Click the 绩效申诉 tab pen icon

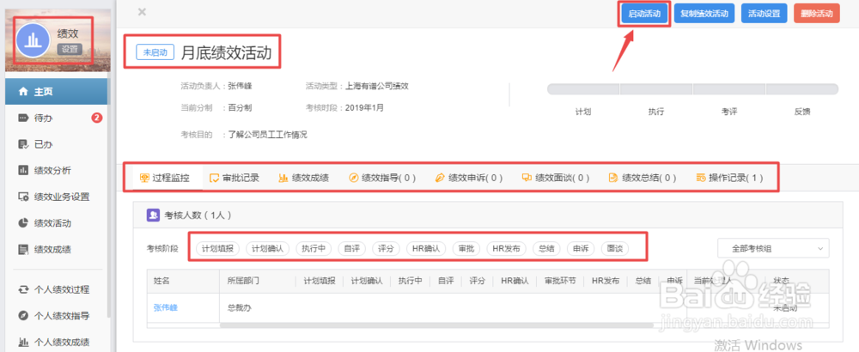coord(439,178)
